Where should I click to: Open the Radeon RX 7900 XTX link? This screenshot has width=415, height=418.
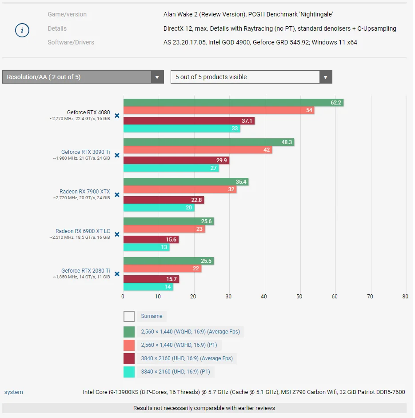pos(85,191)
